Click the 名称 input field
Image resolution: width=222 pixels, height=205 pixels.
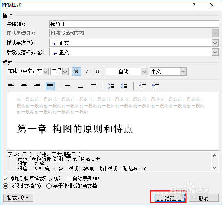pos(134,24)
